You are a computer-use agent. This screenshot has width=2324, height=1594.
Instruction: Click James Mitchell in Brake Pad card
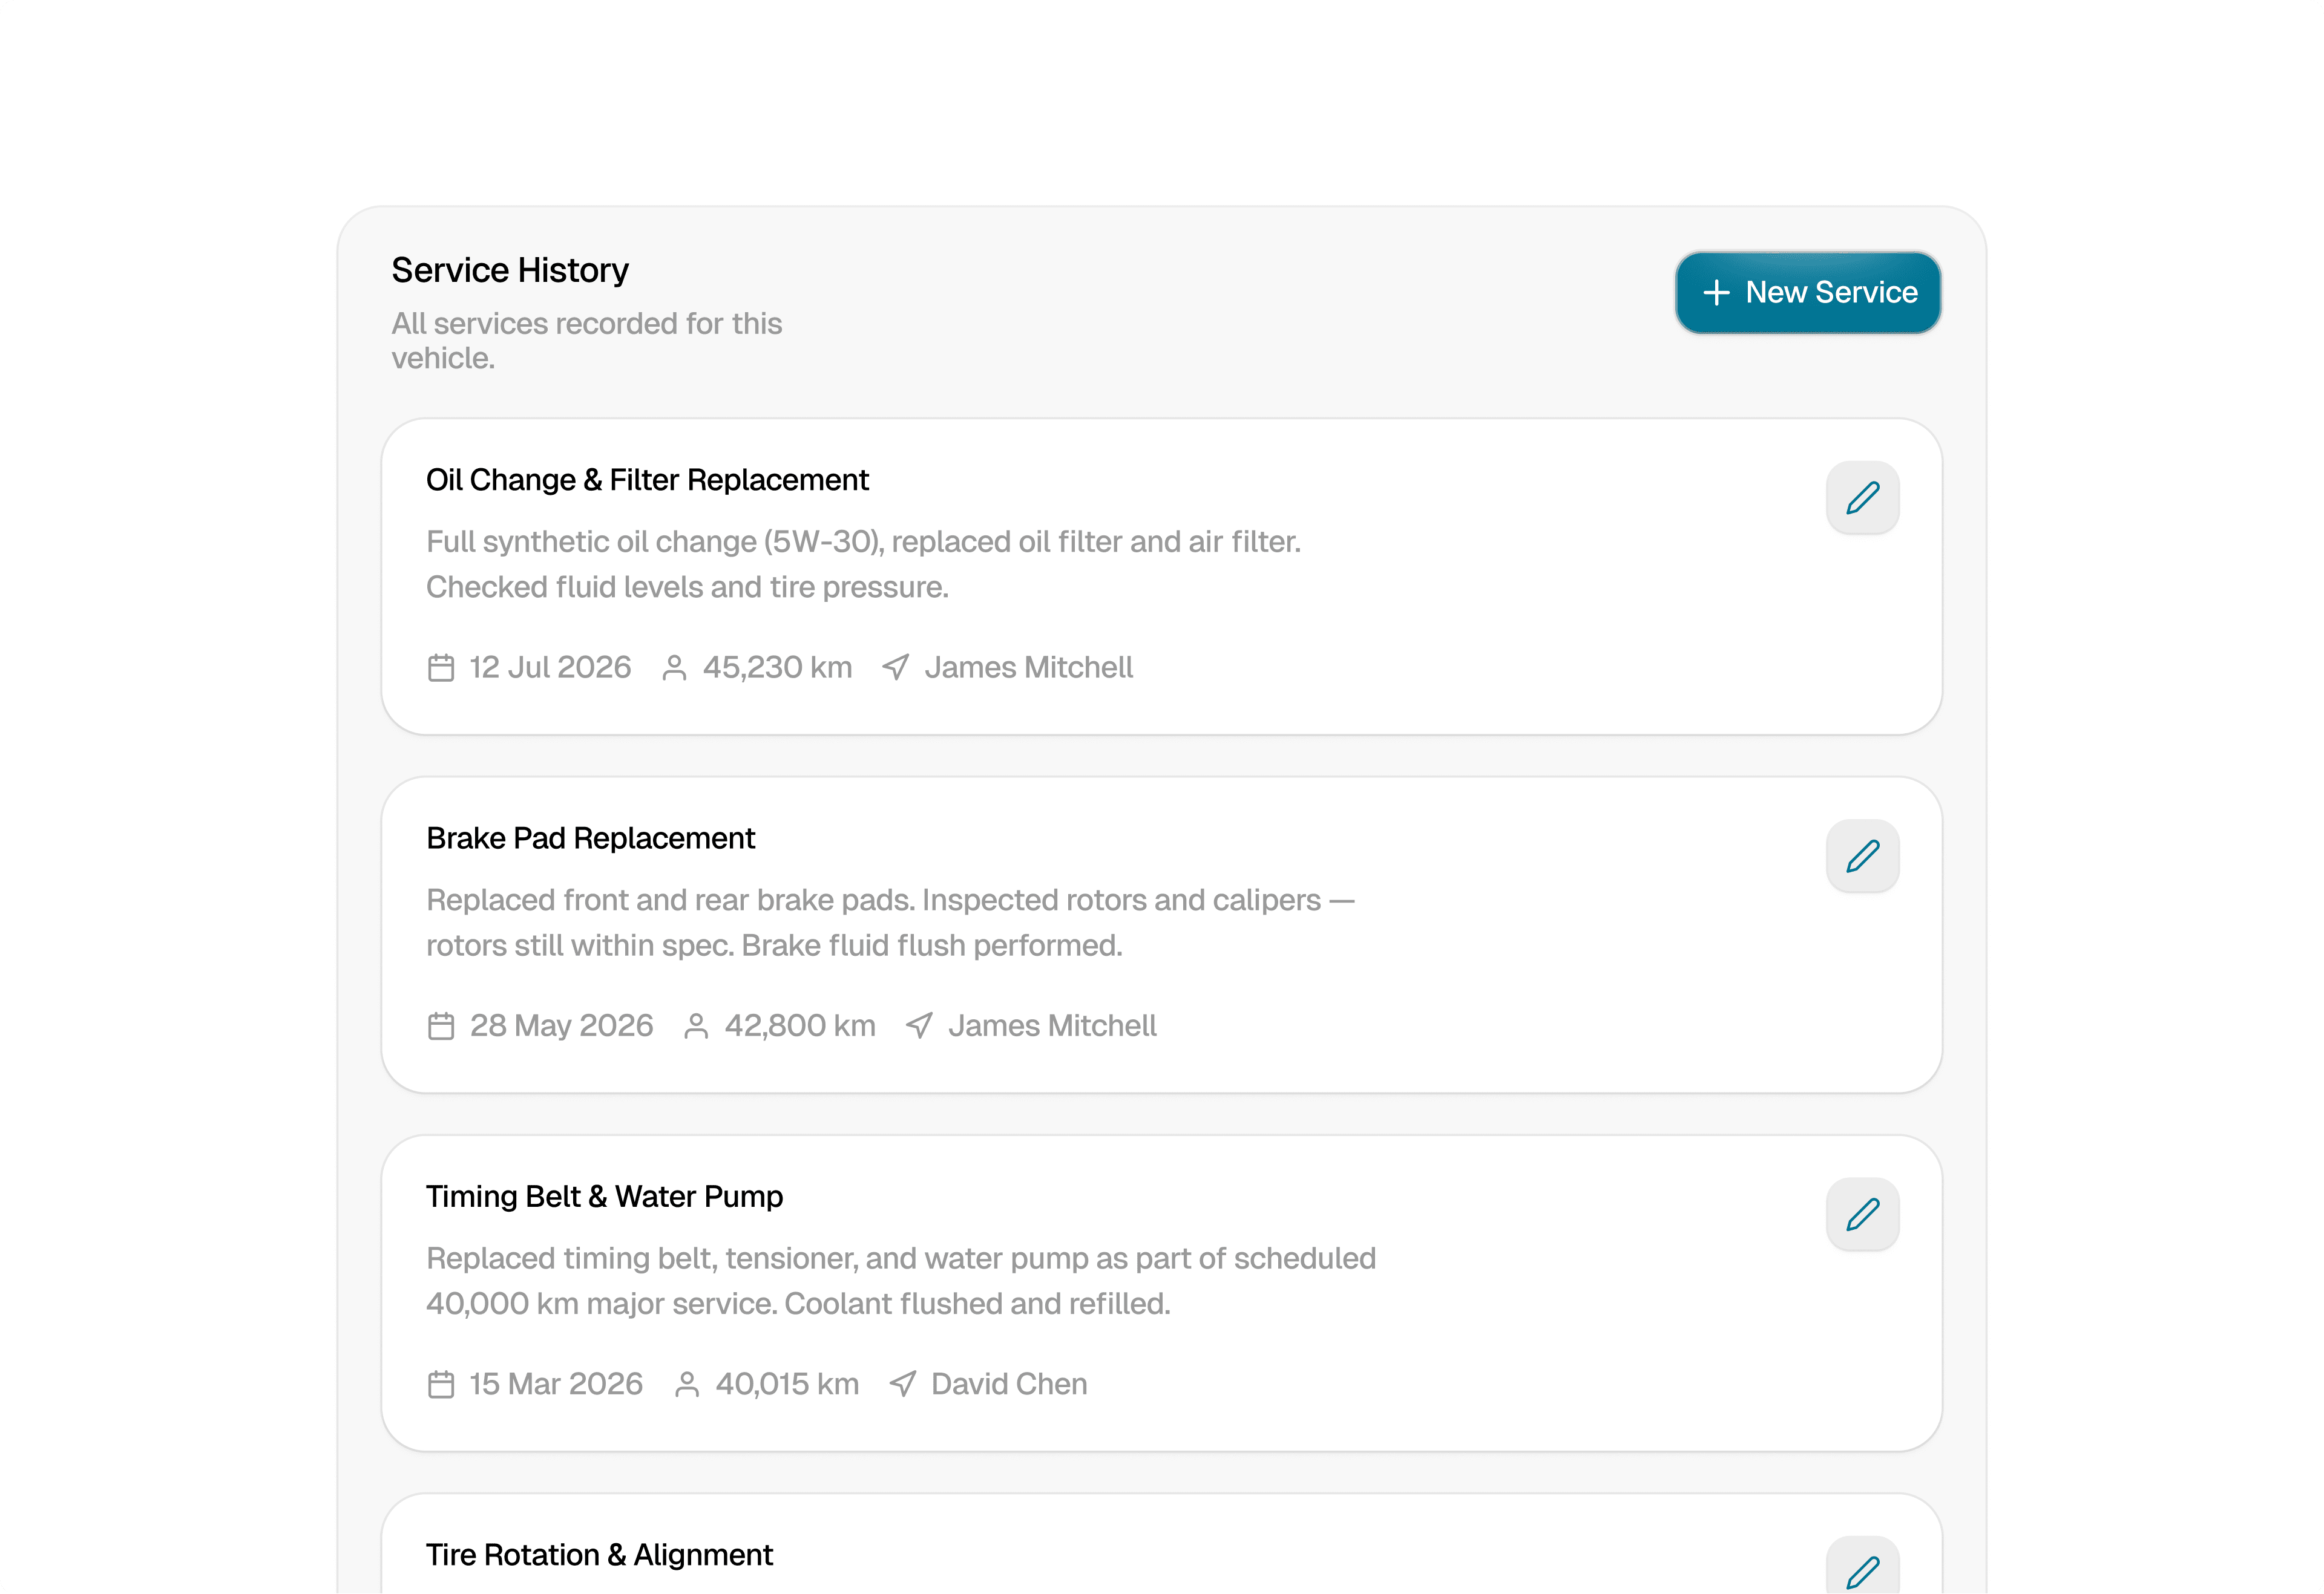pyautogui.click(x=1052, y=1027)
